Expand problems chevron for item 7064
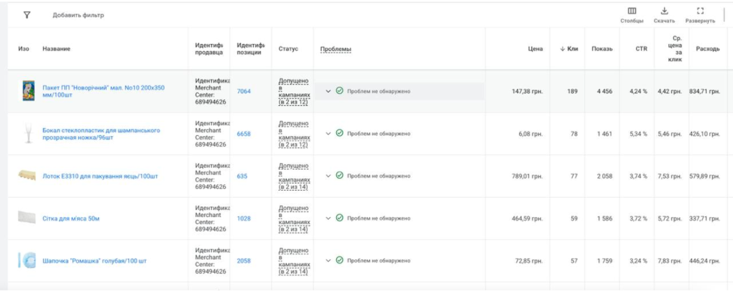Screen dimensions: 733x295 point(328,91)
